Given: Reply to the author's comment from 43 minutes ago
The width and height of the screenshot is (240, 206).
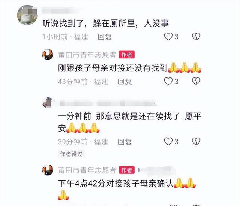Looking at the screenshot, I should (x=125, y=82).
